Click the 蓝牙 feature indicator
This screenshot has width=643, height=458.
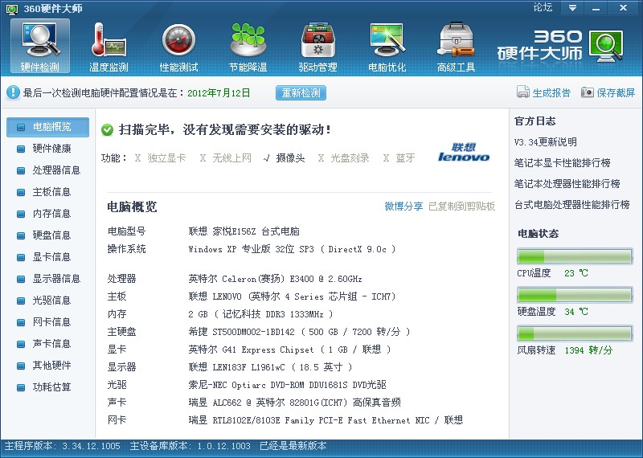(x=399, y=157)
